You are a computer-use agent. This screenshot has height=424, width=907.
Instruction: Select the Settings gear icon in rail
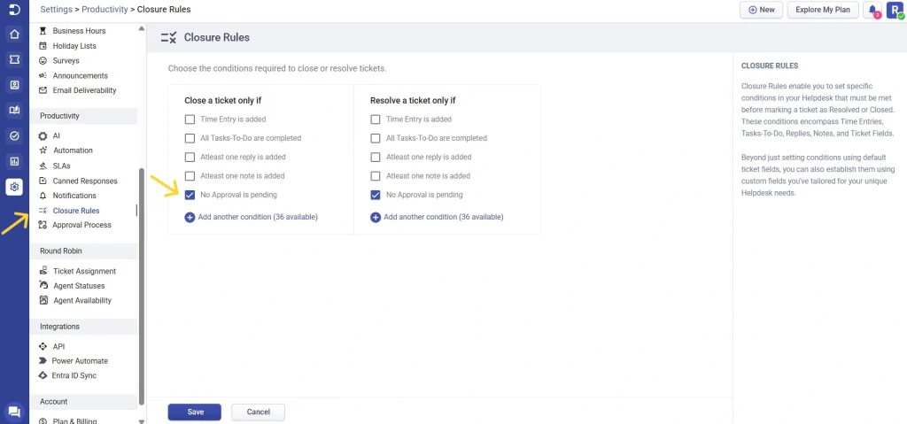point(14,187)
